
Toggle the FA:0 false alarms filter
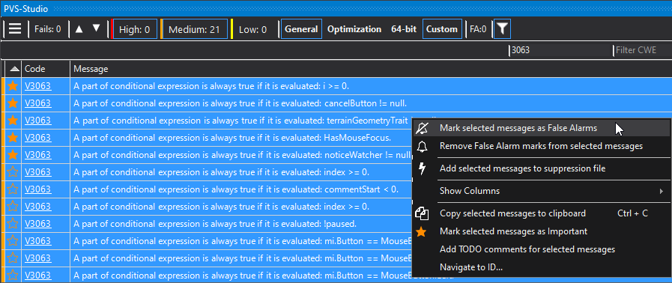point(478,29)
